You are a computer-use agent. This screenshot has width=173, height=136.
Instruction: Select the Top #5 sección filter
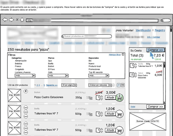pos(96,72)
